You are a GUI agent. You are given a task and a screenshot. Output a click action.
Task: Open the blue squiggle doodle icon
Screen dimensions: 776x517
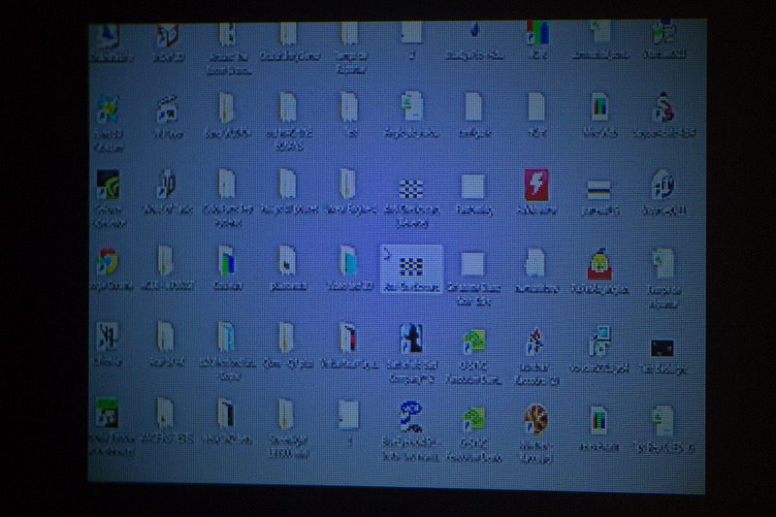click(410, 417)
